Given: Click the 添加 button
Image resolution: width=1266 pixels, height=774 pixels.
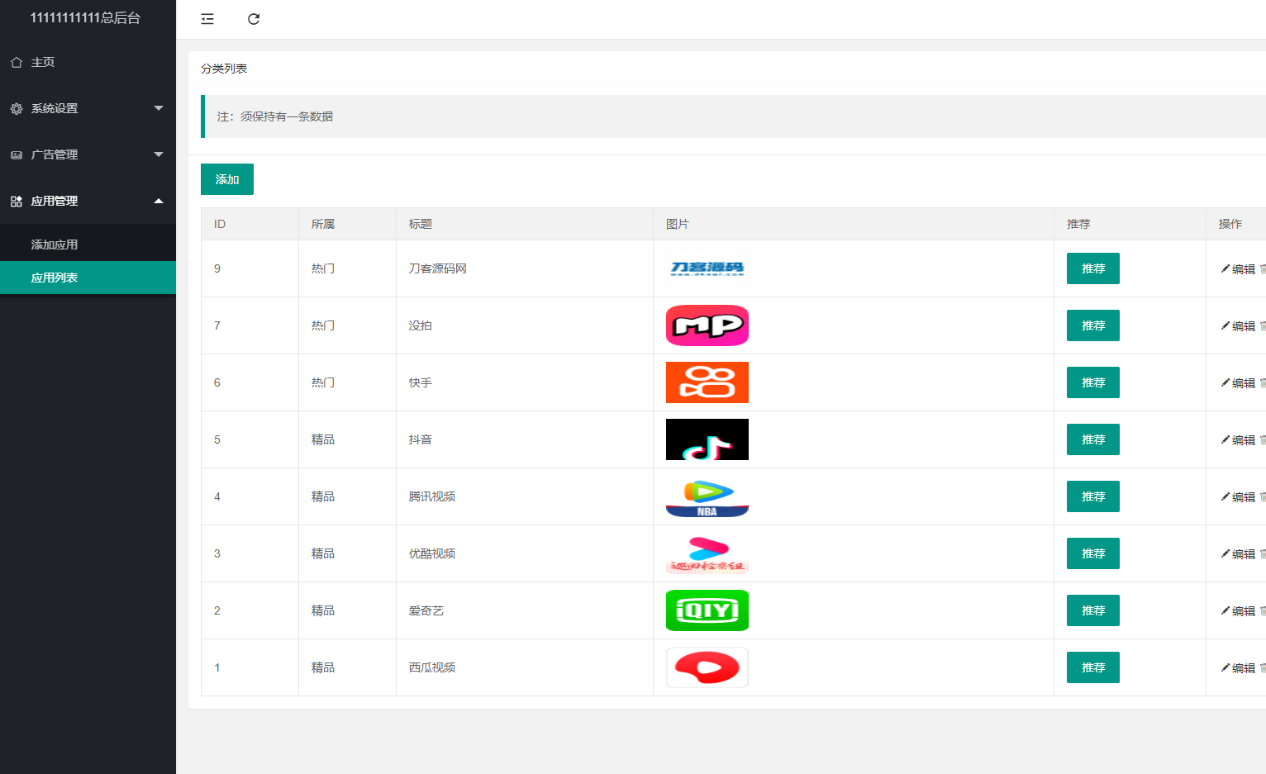Looking at the screenshot, I should click(227, 179).
